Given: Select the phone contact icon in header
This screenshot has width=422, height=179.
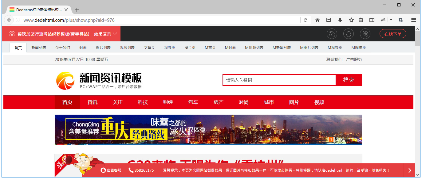Looking at the screenshot, I should [365, 34].
